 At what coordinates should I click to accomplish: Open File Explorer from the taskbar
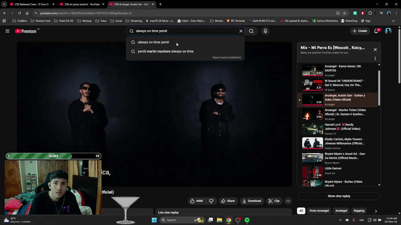pyautogui.click(x=219, y=220)
